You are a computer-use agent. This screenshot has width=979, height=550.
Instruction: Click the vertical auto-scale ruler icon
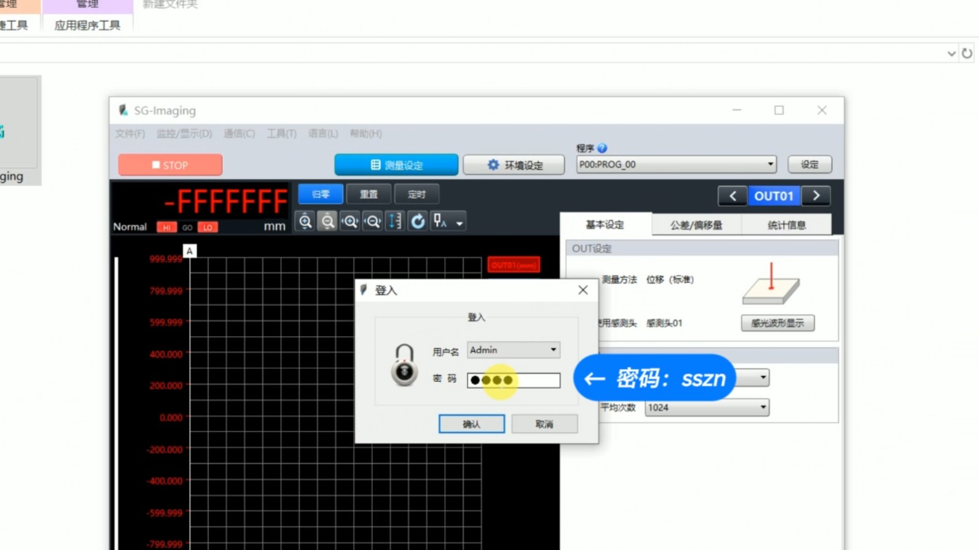(395, 221)
